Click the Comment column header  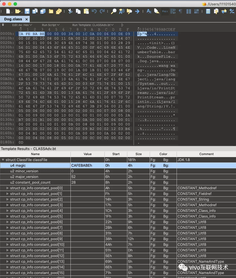[206, 154]
